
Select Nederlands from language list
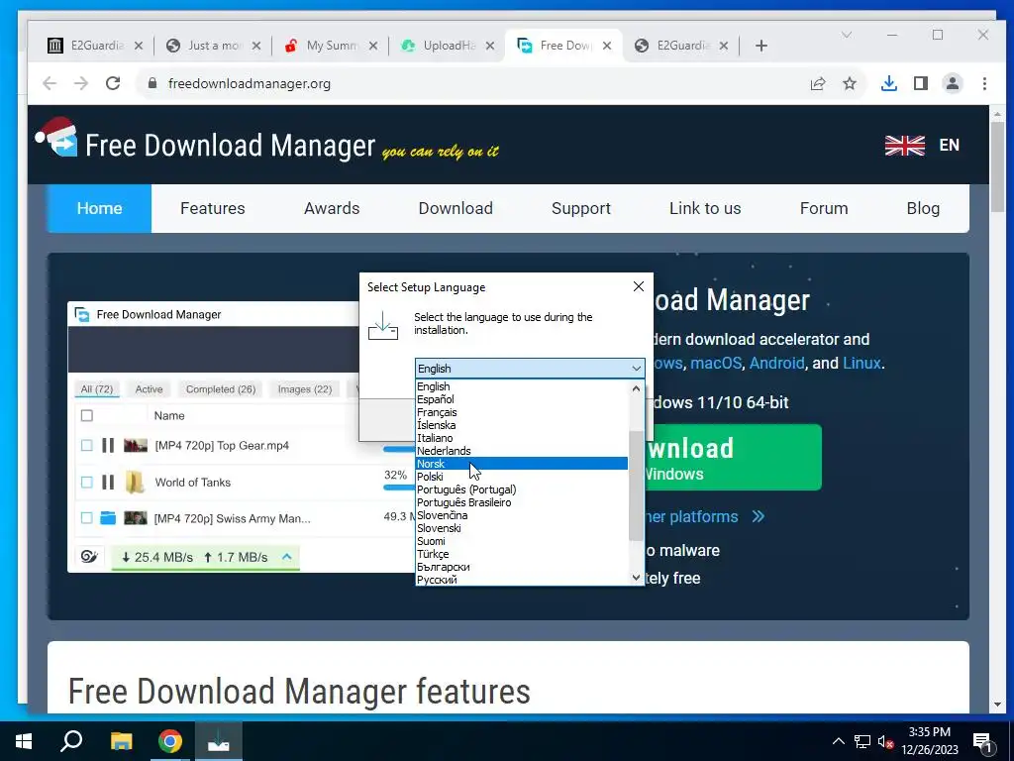coord(521,451)
